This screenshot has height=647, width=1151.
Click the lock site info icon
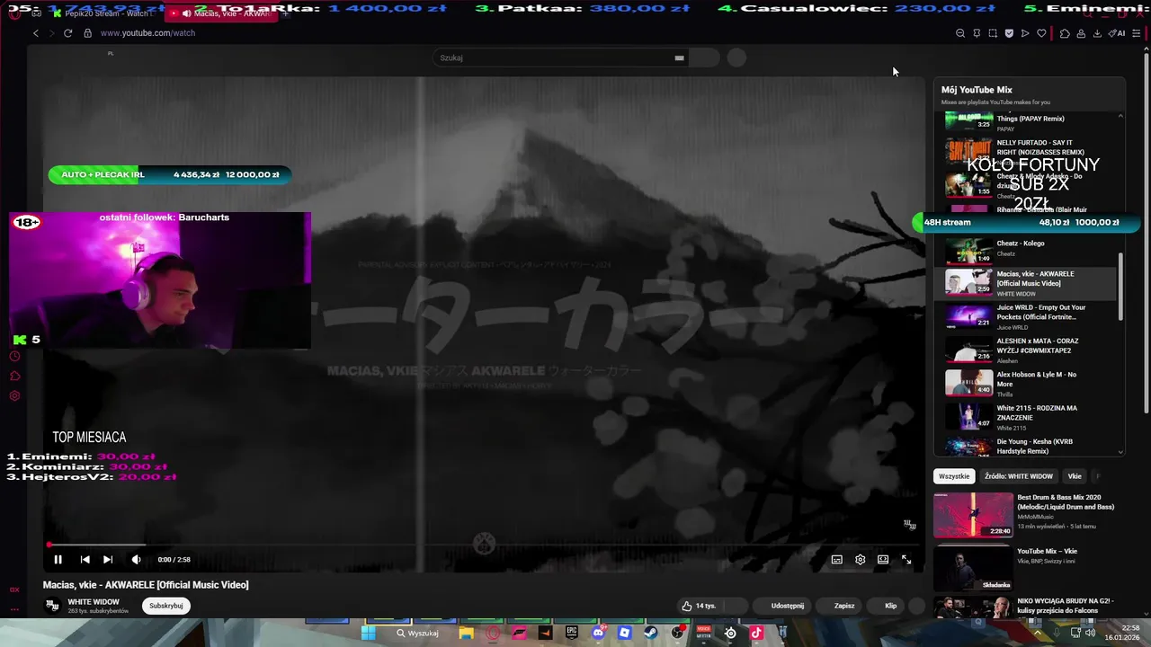[x=87, y=33]
